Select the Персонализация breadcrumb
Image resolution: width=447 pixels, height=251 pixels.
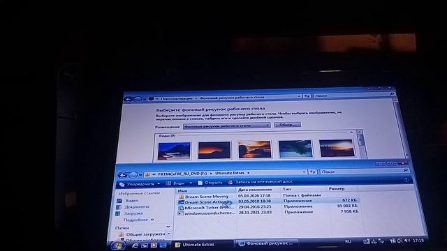[177, 98]
